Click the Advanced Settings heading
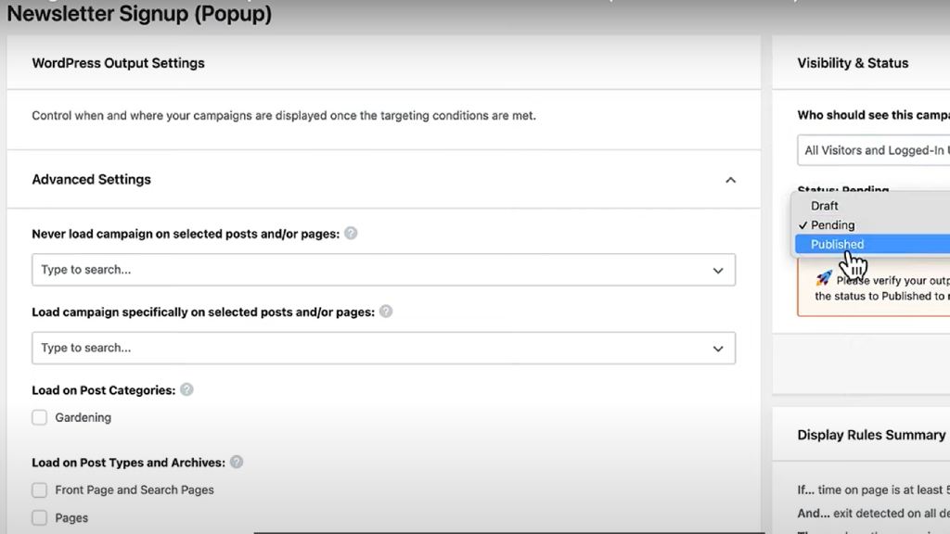 pyautogui.click(x=92, y=179)
